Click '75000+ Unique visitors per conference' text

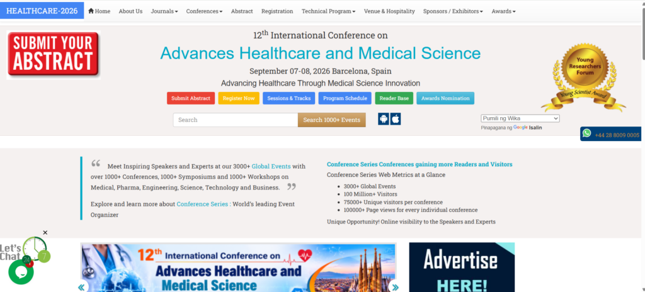click(393, 203)
